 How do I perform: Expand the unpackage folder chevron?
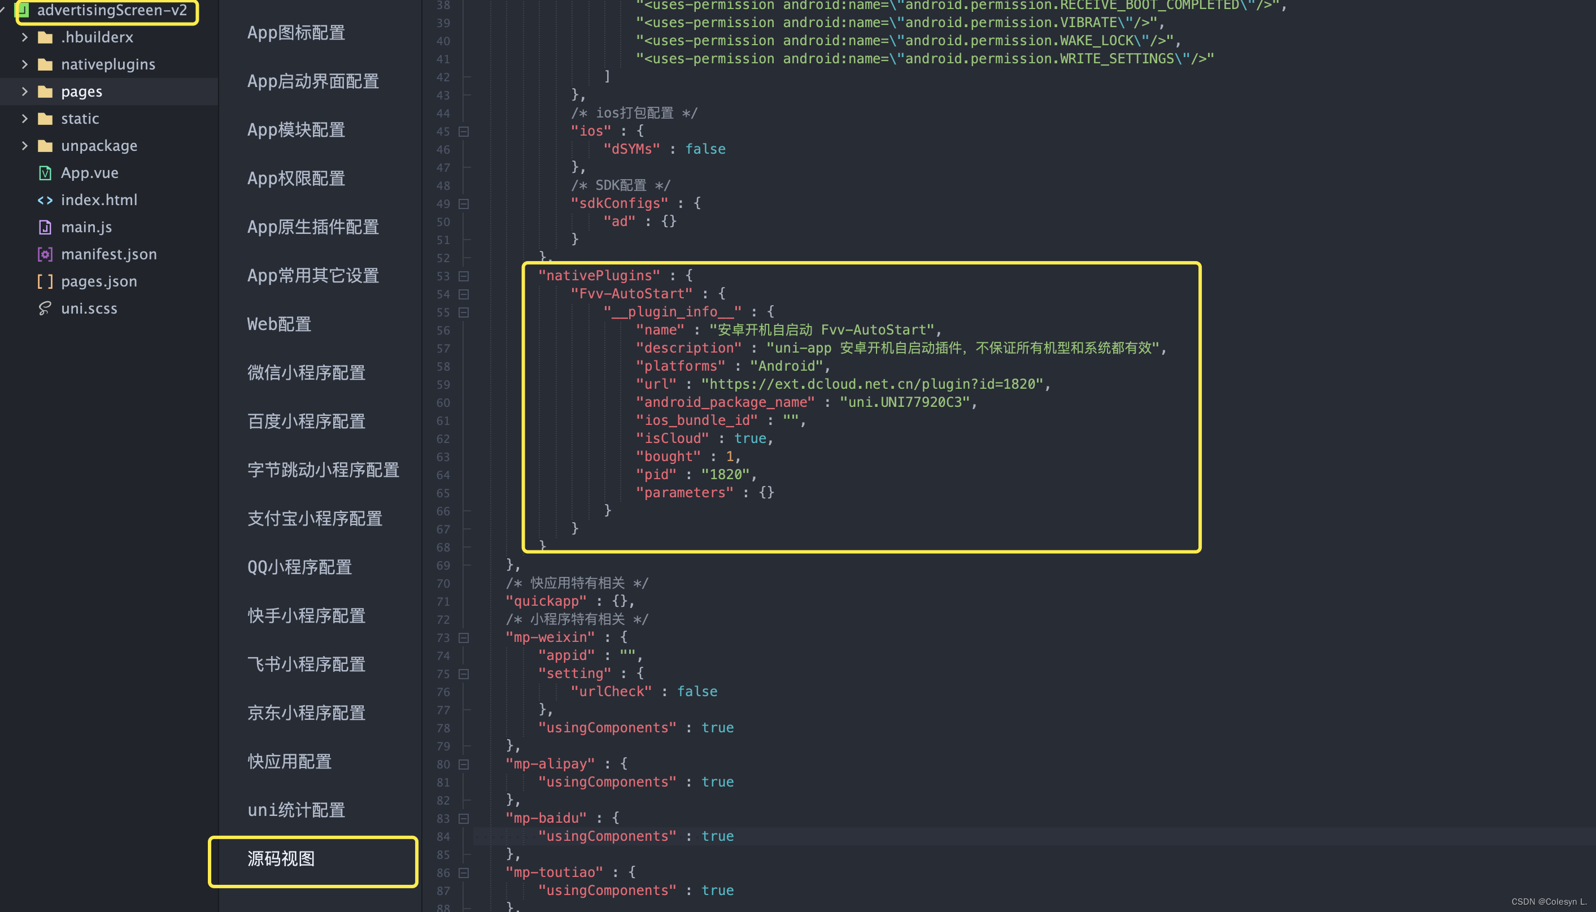[24, 145]
